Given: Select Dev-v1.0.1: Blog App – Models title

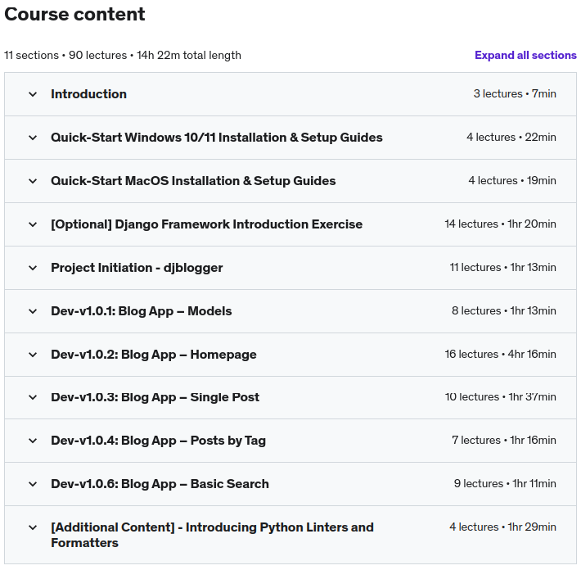Looking at the screenshot, I should click(x=142, y=311).
